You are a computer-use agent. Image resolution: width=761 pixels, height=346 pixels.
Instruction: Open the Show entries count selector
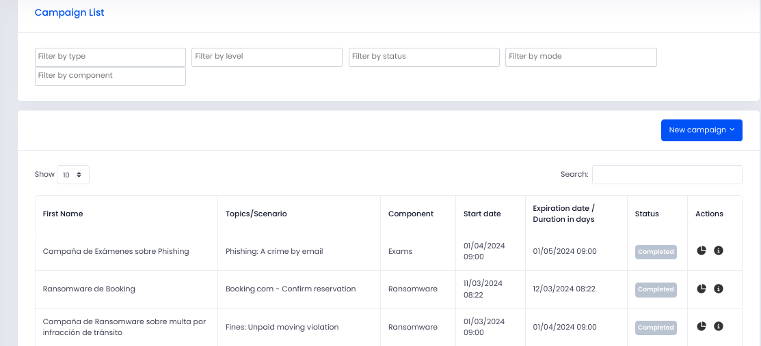coord(72,175)
